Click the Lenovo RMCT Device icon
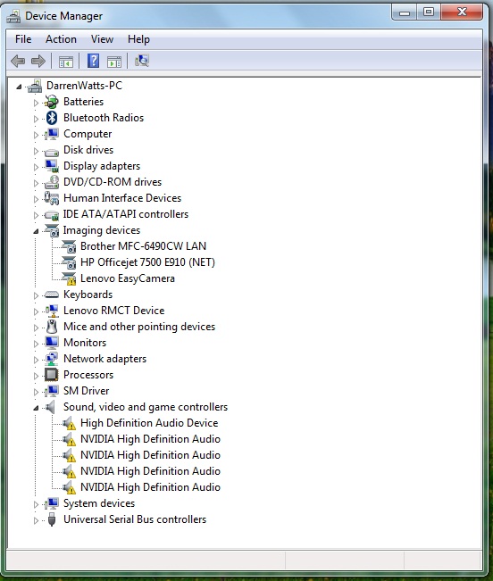The width and height of the screenshot is (493, 581). coord(52,311)
